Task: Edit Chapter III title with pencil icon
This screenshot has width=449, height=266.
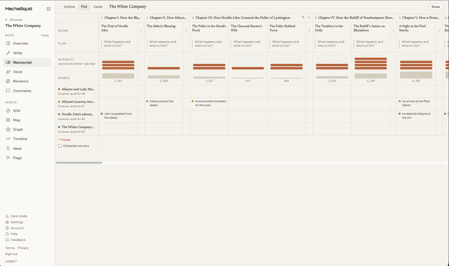Action: pos(303,17)
